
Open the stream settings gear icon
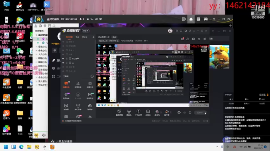point(190,112)
